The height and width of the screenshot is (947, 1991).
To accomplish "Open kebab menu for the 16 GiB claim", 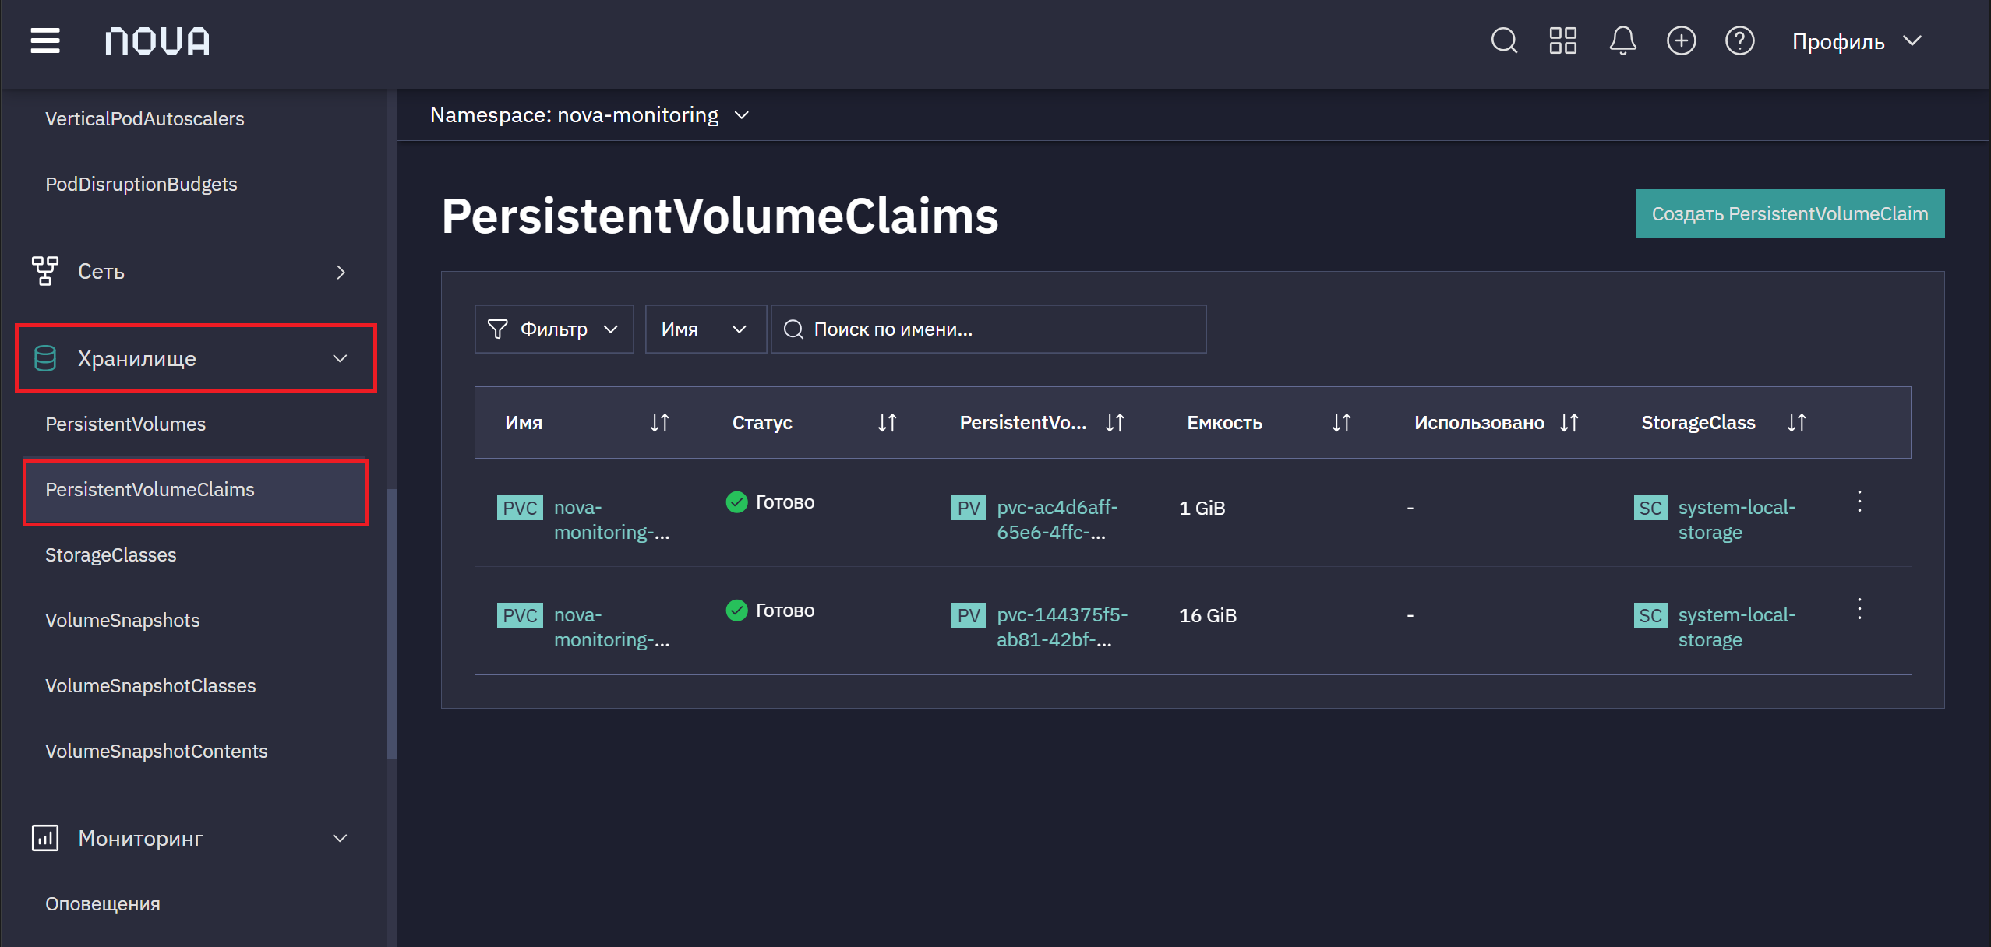I will (x=1859, y=609).
